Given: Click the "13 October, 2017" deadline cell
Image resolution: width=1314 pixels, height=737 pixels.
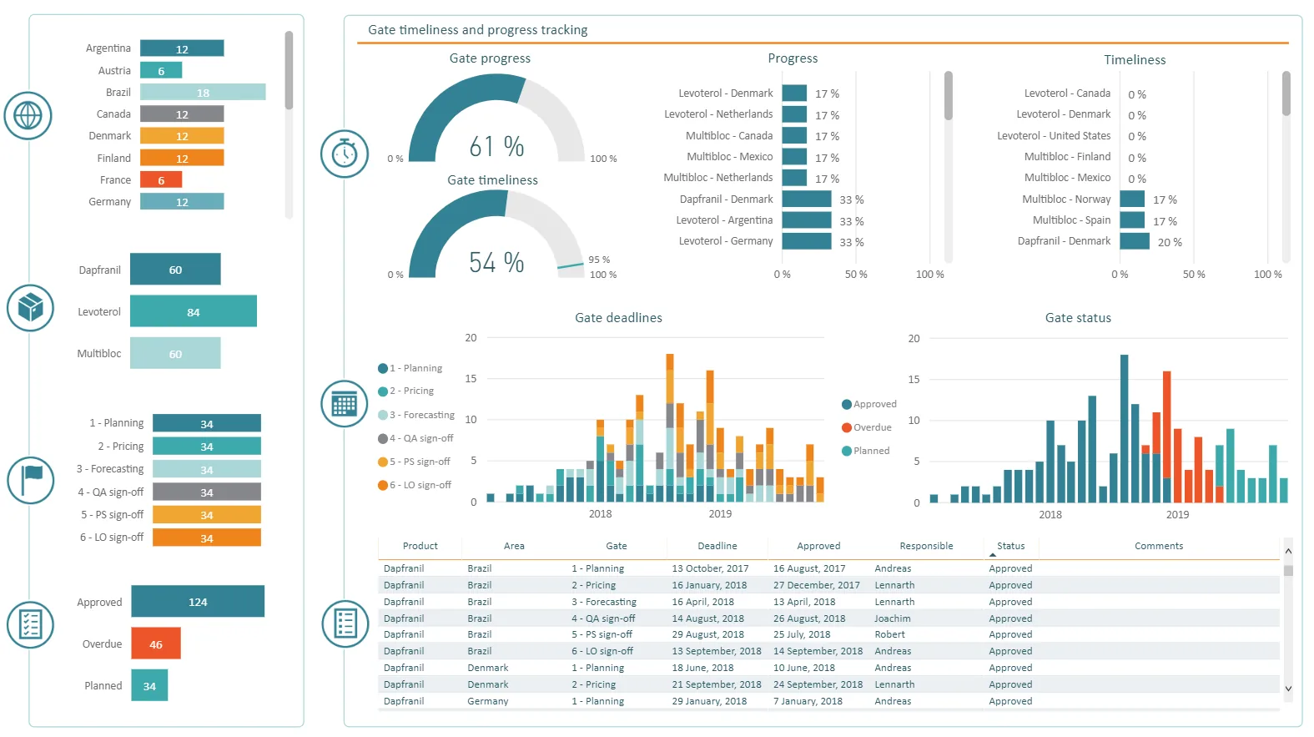Looking at the screenshot, I should (x=711, y=568).
